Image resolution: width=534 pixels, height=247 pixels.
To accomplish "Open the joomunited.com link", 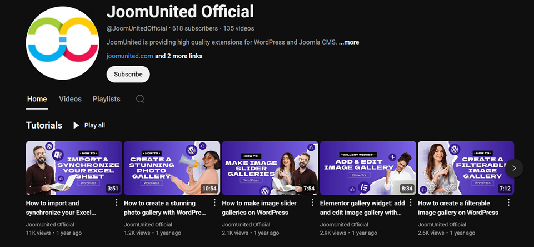I will tap(129, 56).
